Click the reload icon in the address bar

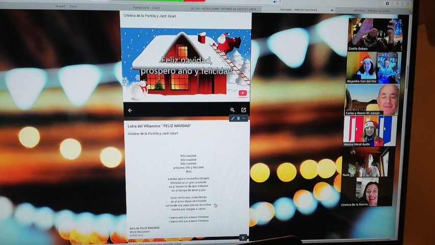point(280,2)
